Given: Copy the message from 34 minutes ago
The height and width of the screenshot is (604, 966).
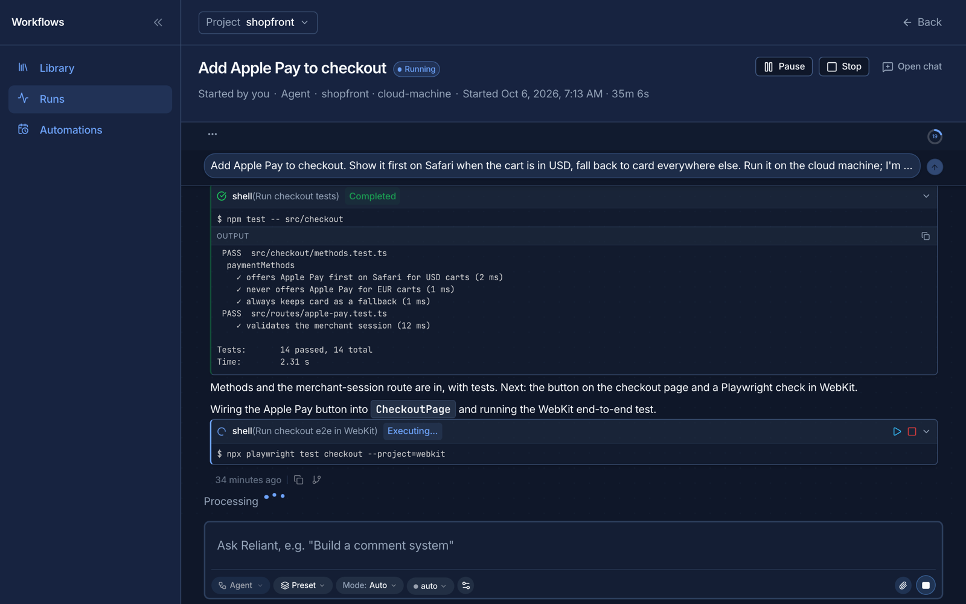Looking at the screenshot, I should pos(298,480).
